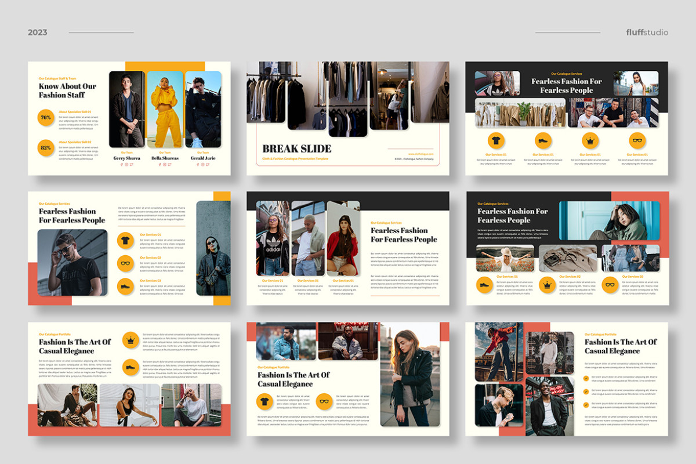
Task: Click the 82% statistic badge
Action: click(45, 148)
